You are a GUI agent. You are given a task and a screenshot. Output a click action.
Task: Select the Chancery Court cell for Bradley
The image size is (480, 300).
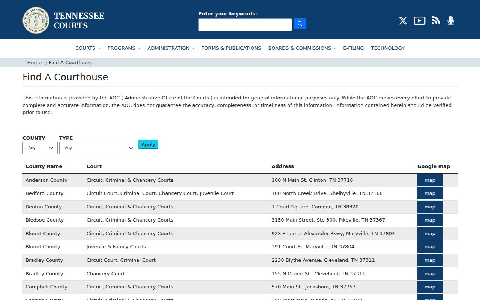tap(106, 274)
